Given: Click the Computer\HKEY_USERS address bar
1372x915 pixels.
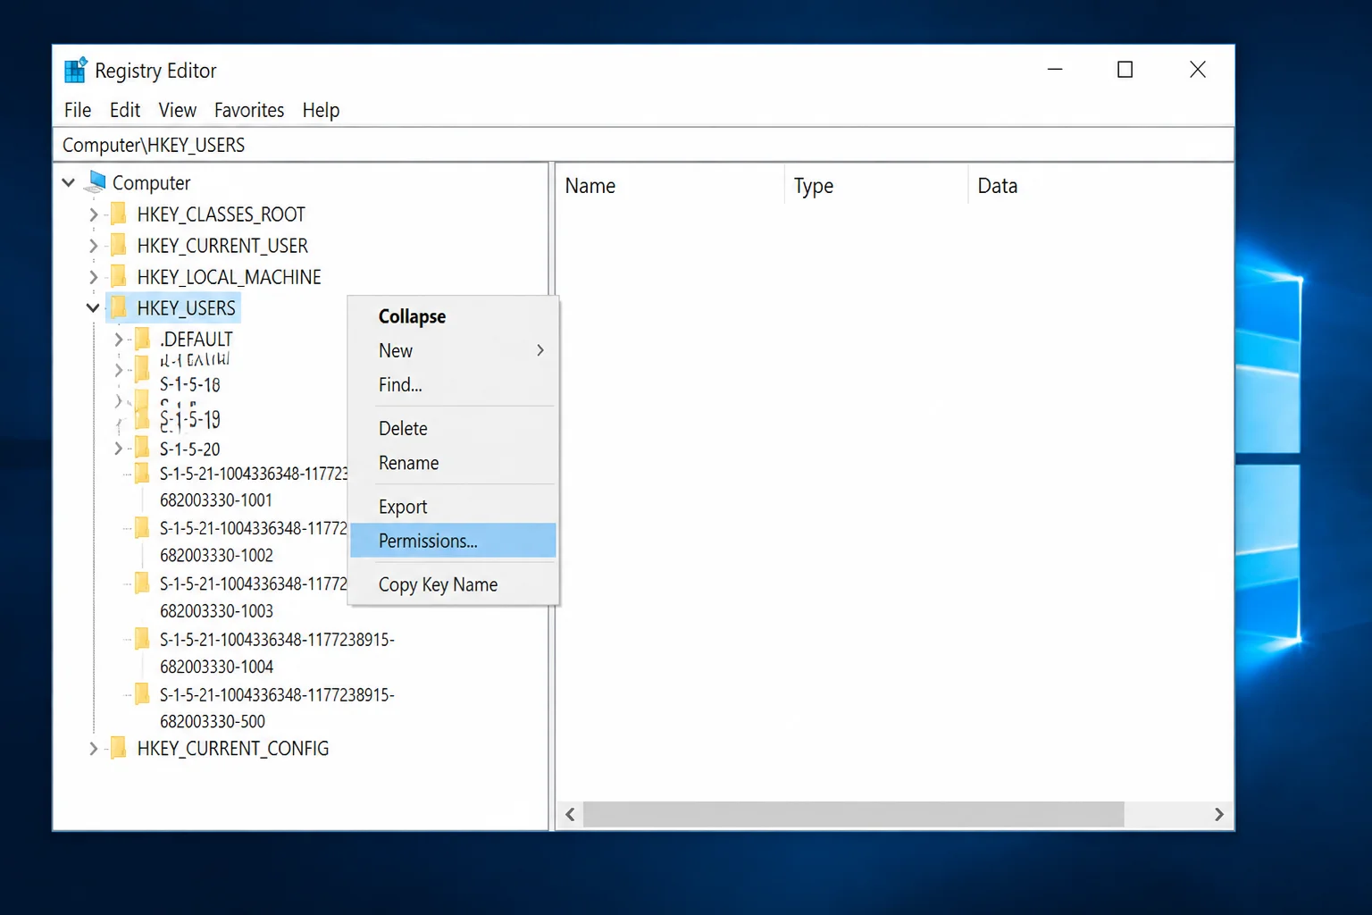Looking at the screenshot, I should 643,145.
